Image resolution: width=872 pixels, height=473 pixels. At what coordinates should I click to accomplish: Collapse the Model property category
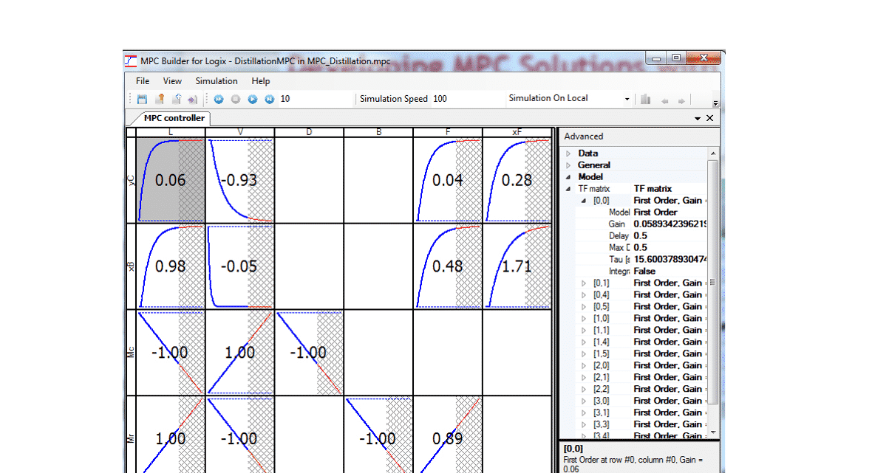(x=568, y=177)
